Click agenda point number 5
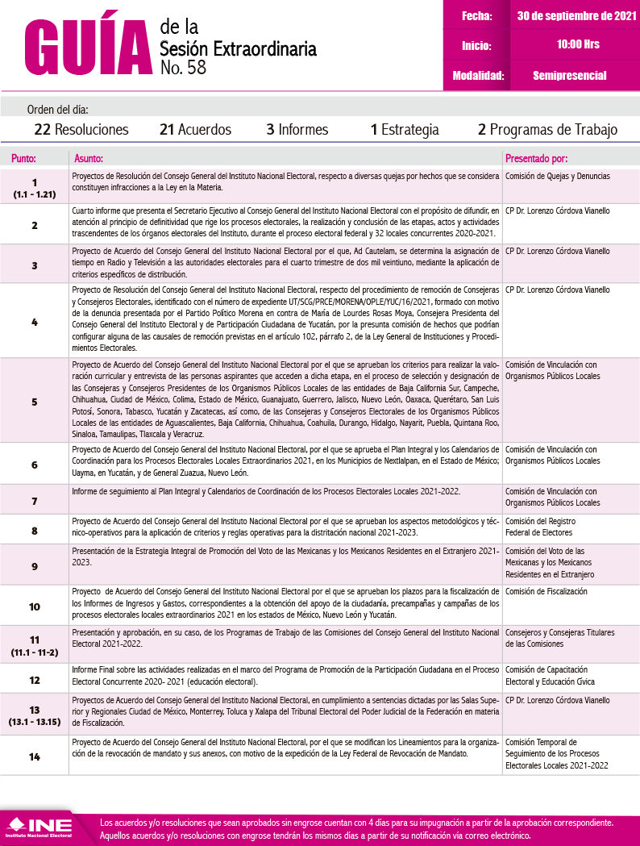 34,401
